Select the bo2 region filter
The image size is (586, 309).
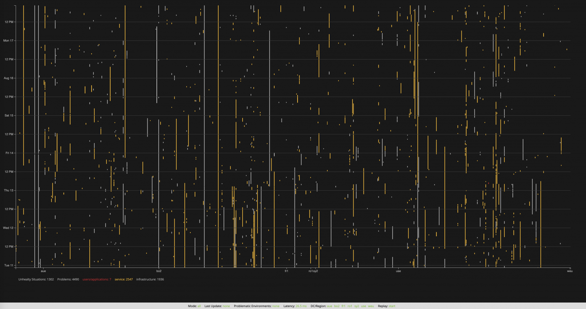tap(336, 306)
